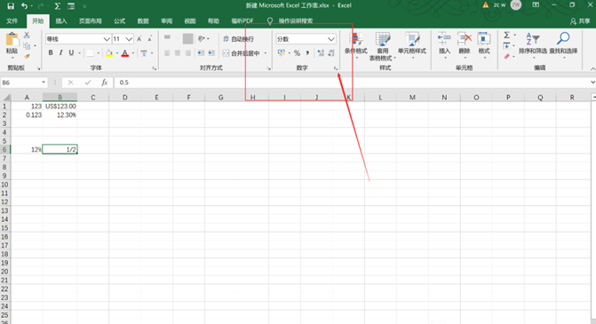Click the 删除 delete cells button

[465, 45]
